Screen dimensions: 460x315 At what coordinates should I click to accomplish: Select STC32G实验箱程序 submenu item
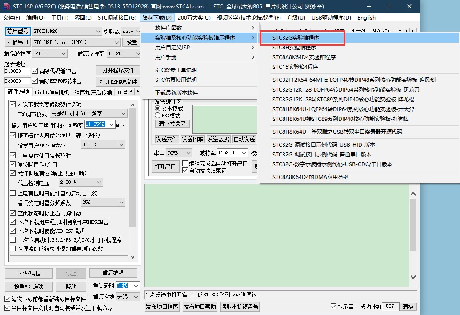[359, 37]
